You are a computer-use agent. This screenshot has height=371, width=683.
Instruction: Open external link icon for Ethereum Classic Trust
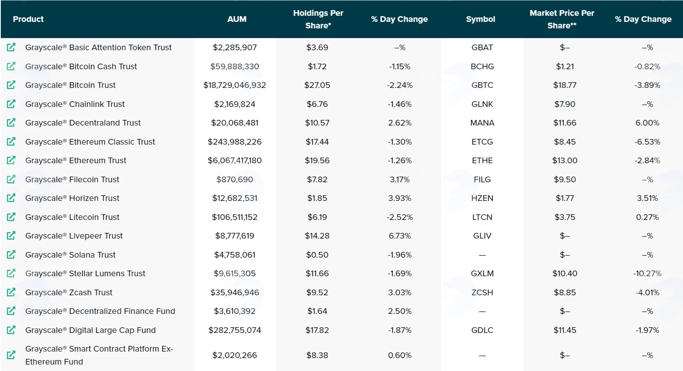point(11,142)
